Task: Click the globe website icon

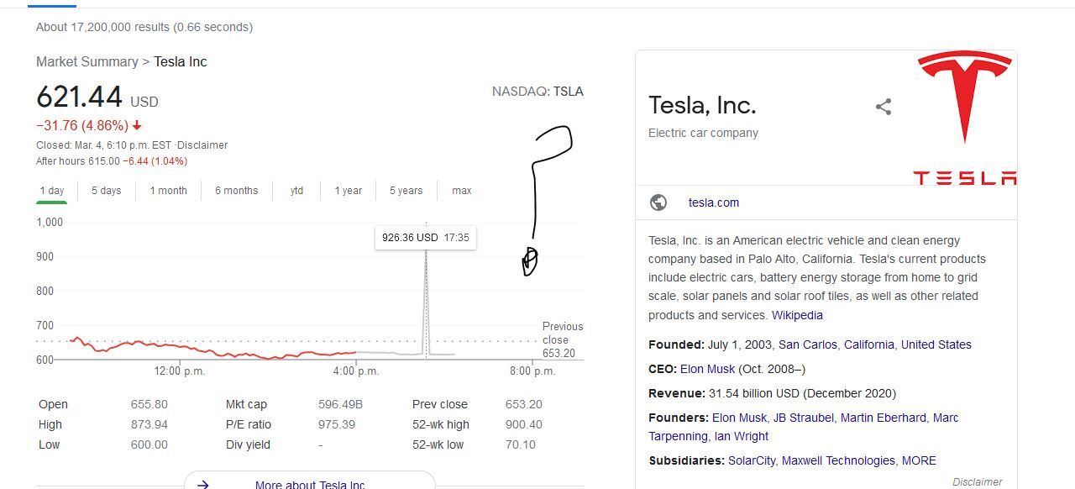Action: tap(658, 202)
